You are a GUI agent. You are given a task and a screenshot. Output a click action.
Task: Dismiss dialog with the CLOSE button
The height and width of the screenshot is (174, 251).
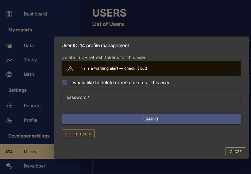point(236,151)
